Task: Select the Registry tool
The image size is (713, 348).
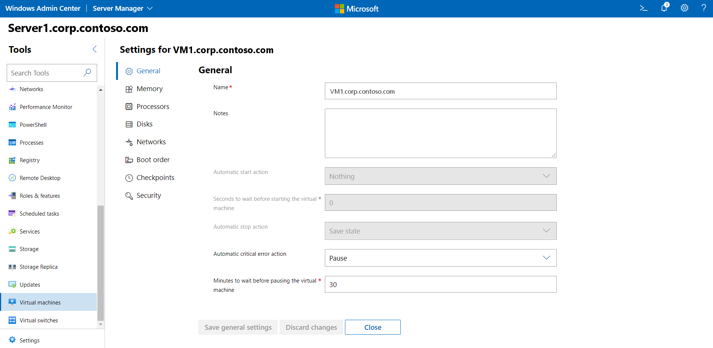Action: pyautogui.click(x=30, y=160)
